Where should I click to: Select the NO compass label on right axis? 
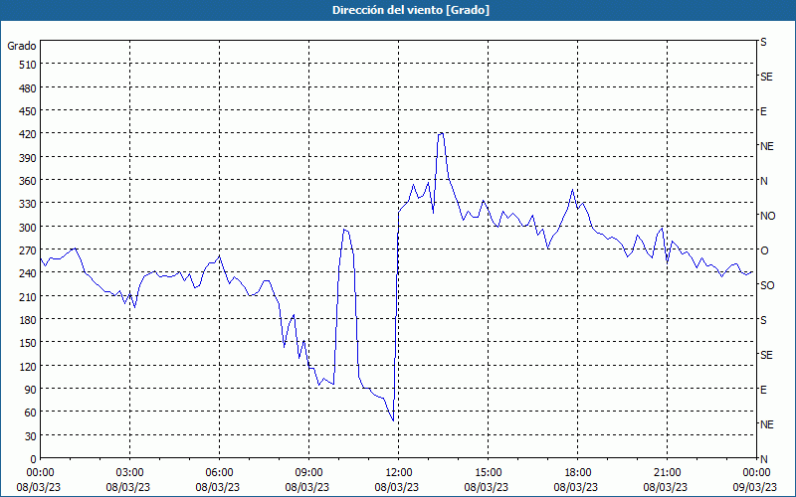point(767,216)
